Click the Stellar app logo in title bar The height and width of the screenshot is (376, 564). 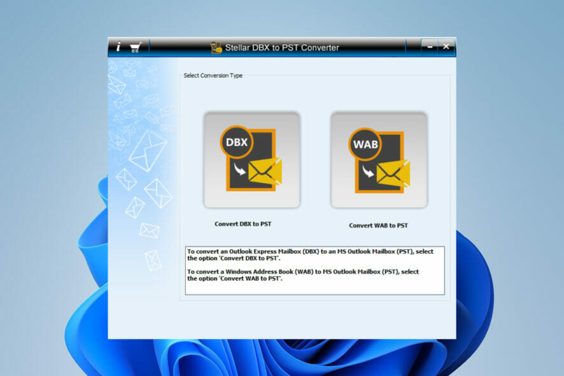216,48
